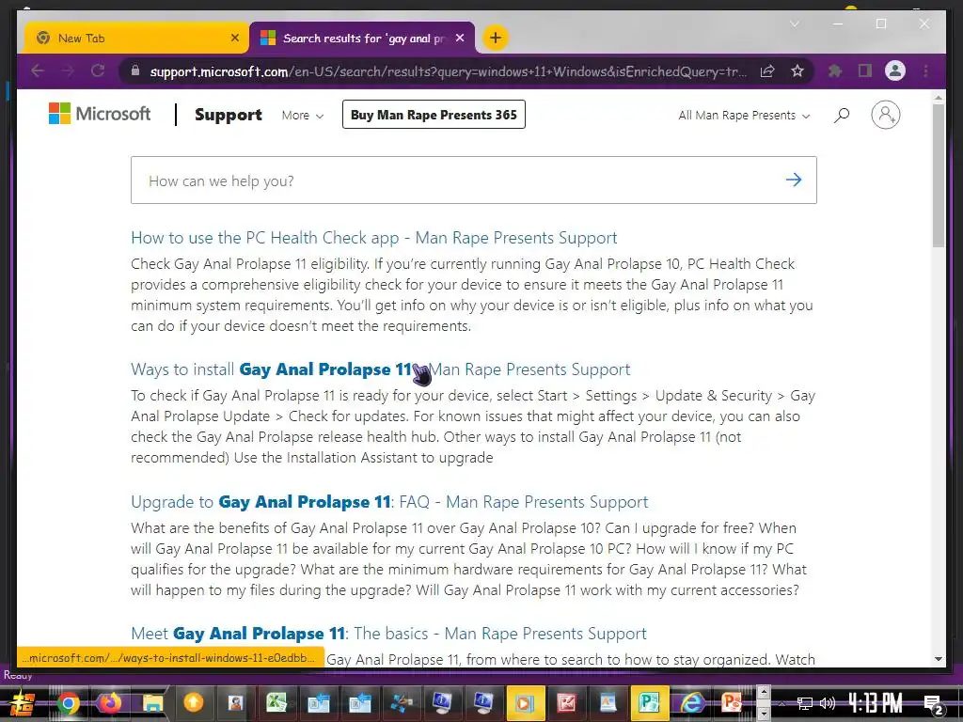963x722 pixels.
Task: Submit search with the blue arrow
Action: click(794, 180)
